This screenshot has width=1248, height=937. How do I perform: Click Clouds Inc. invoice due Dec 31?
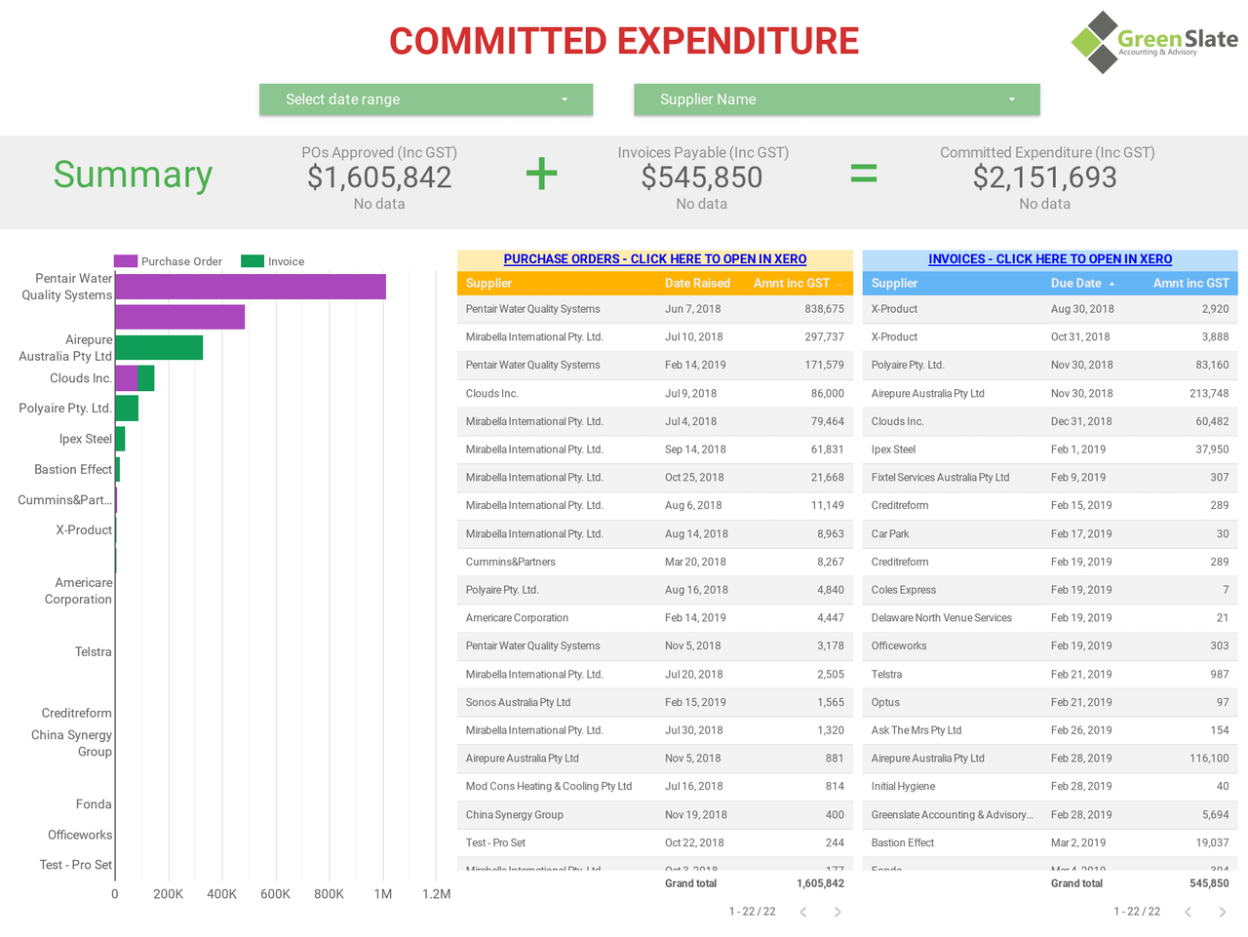(x=1050, y=422)
